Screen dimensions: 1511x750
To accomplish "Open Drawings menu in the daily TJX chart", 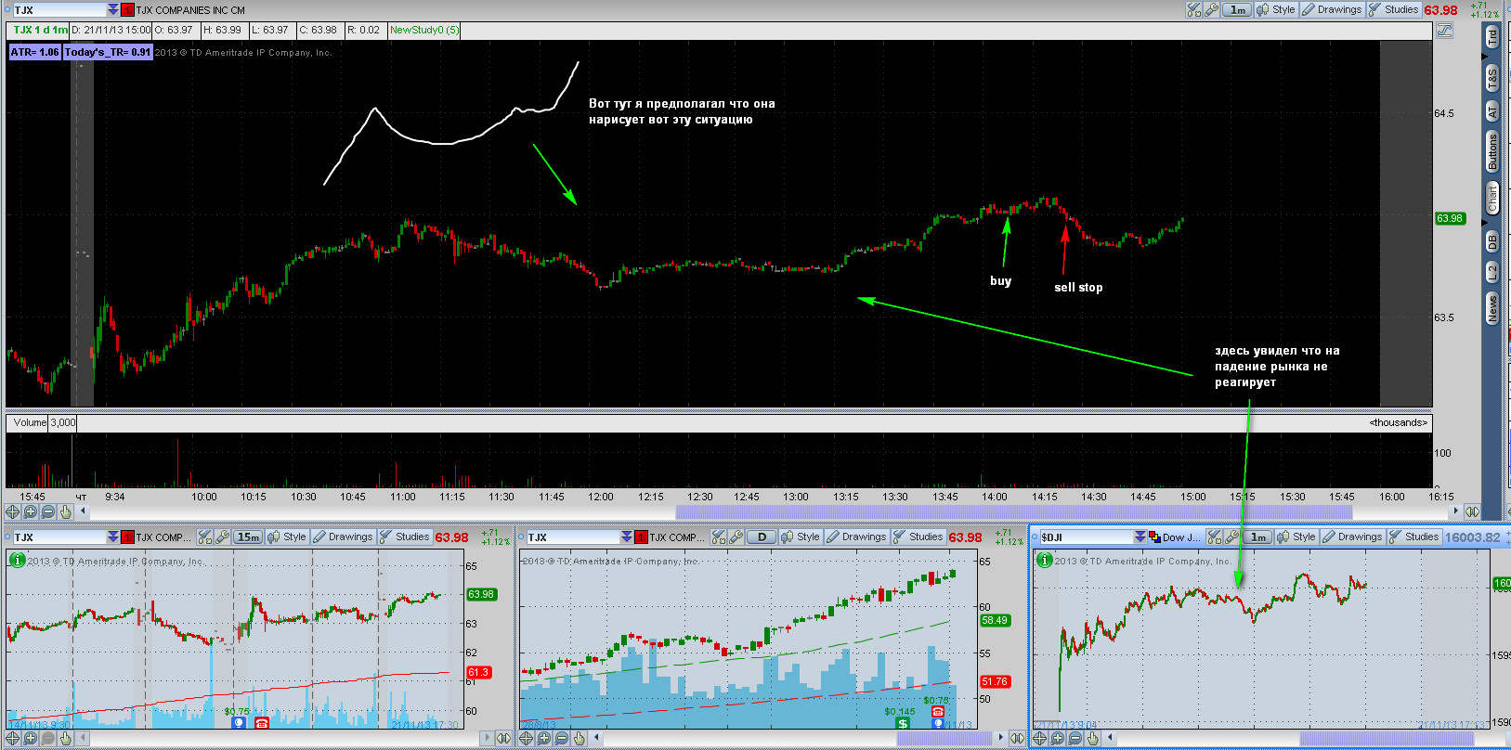I will 856,537.
